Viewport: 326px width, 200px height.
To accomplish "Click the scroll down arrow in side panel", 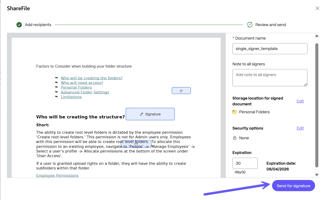I will (x=317, y=175).
